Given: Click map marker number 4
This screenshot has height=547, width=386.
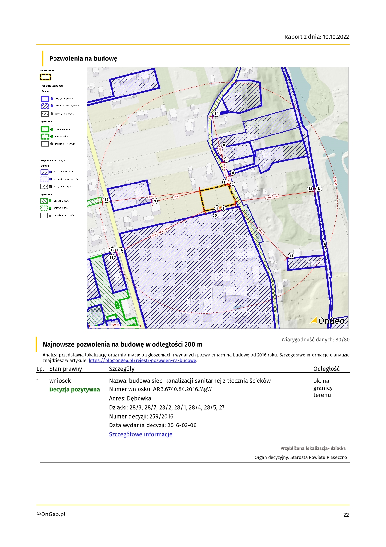Looking at the screenshot, I should tap(217, 208).
